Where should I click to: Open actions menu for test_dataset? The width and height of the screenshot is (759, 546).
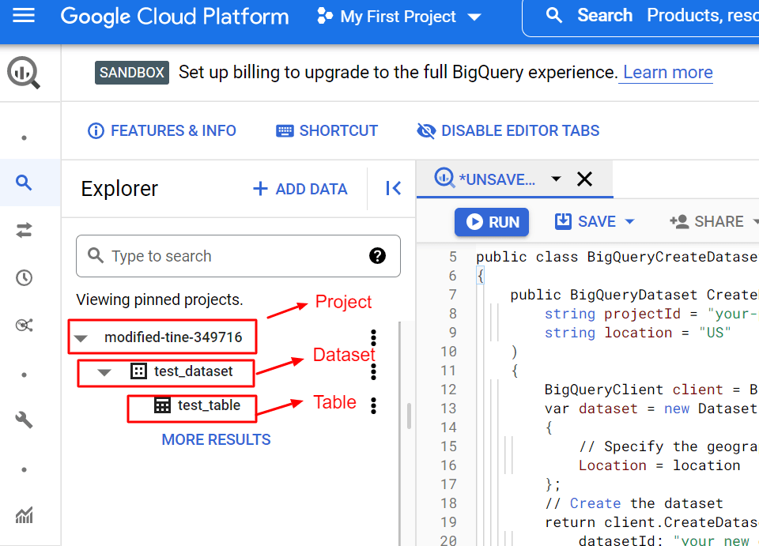click(x=373, y=371)
